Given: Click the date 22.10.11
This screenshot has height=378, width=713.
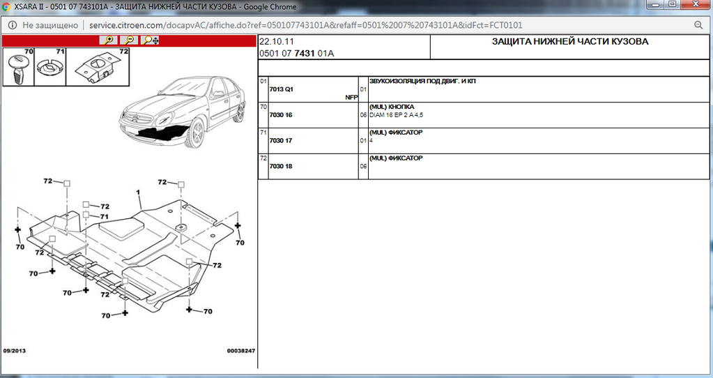Looking at the screenshot, I should coord(277,41).
